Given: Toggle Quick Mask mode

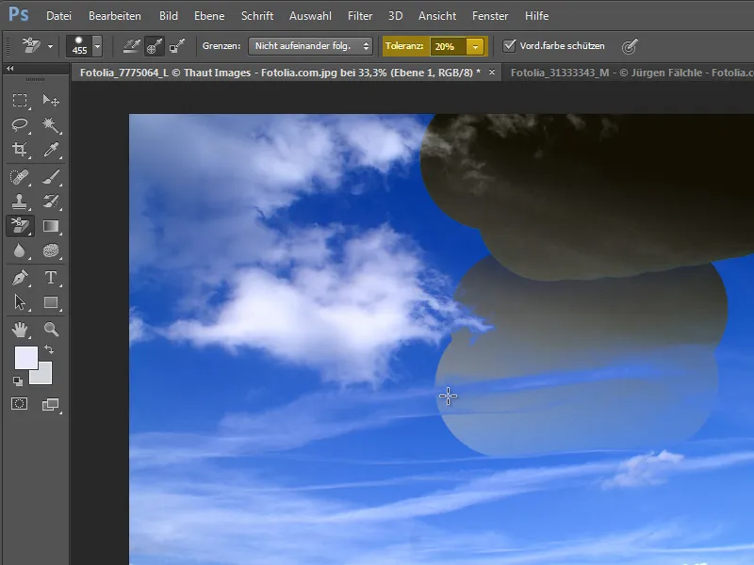Looking at the screenshot, I should coord(20,404).
